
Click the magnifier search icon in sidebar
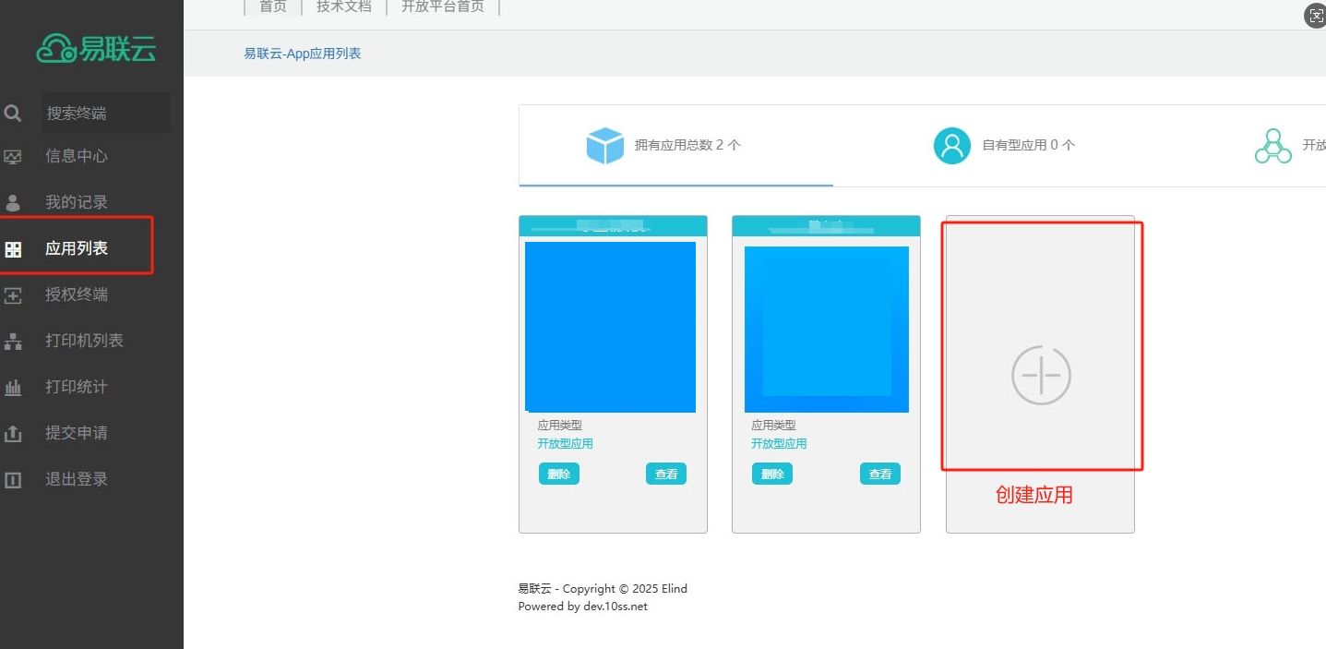click(13, 114)
